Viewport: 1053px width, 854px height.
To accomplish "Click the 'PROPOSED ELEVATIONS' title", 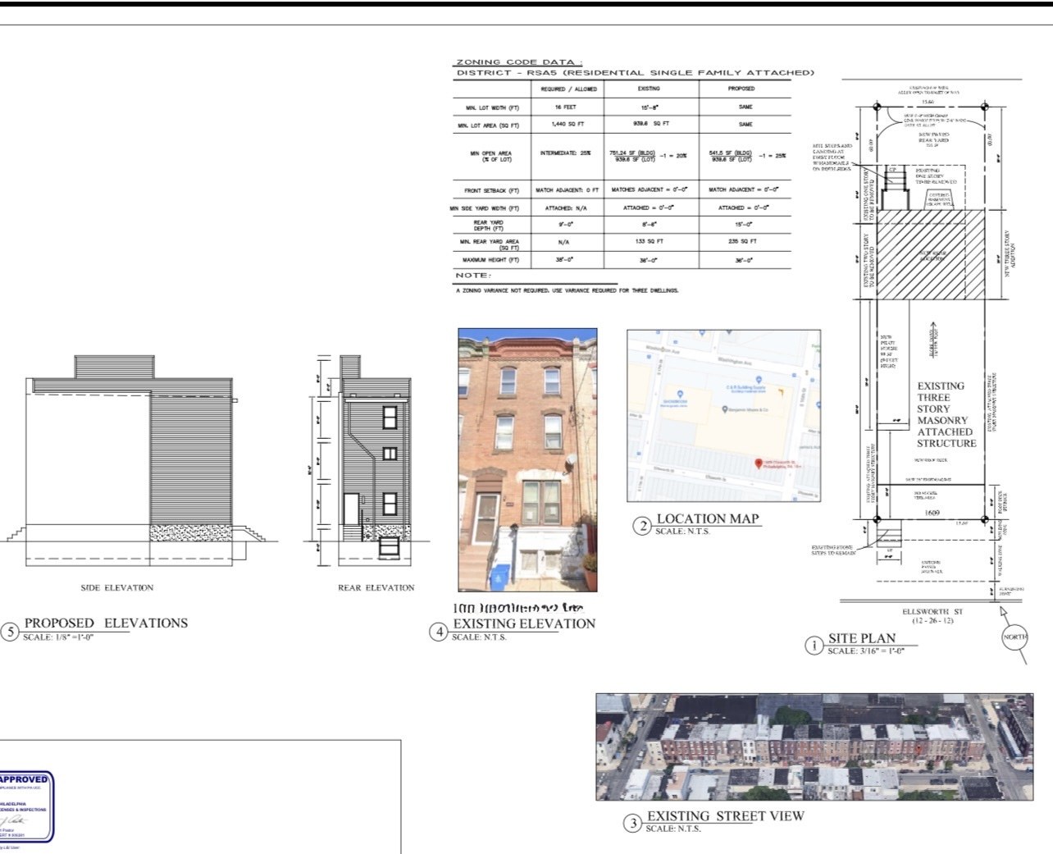I will point(106,623).
